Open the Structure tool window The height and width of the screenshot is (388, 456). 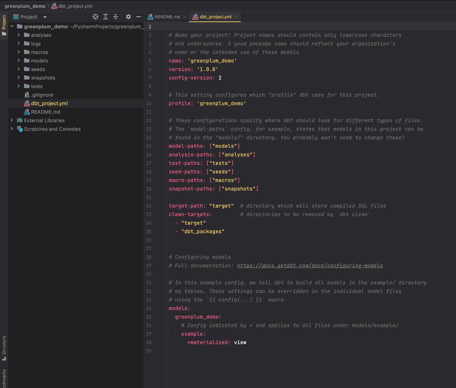coord(4,348)
